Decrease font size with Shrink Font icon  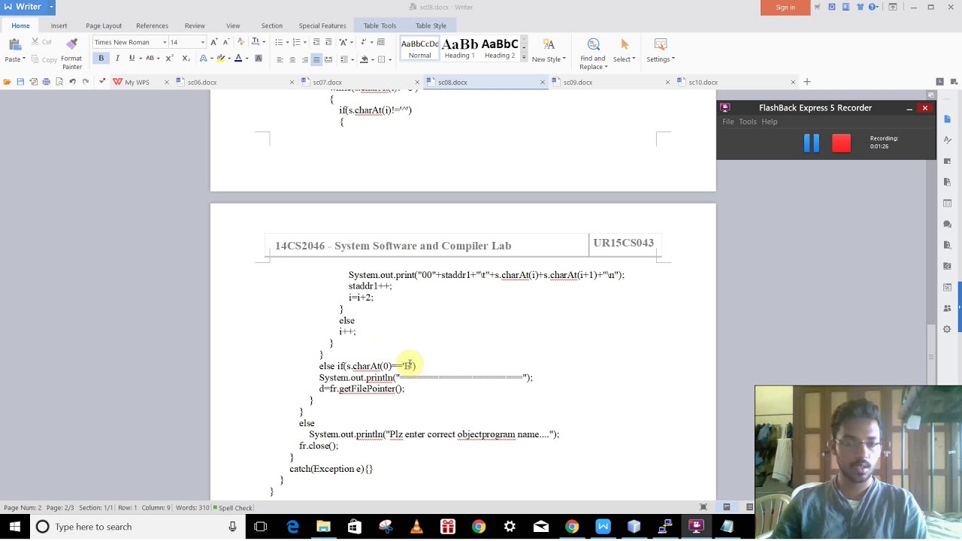pos(225,42)
